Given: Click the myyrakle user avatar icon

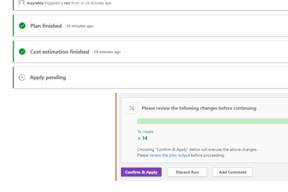Looking at the screenshot, I should click(x=22, y=3).
